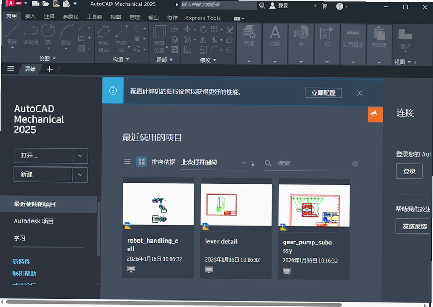Expand the 局部 panel flyout
This screenshot has height=307, width=433.
click(165, 59)
